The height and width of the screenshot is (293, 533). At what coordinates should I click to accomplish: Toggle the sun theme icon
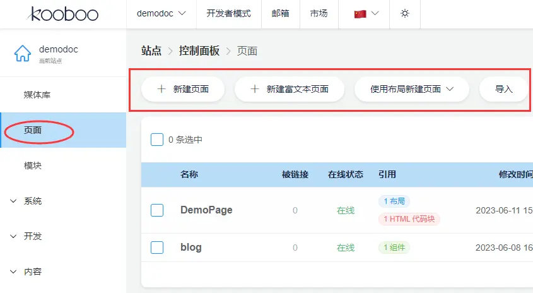click(x=404, y=13)
